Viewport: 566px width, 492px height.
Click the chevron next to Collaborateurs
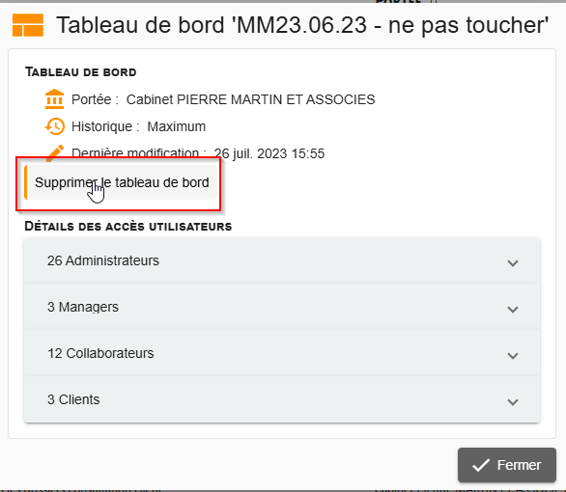tap(513, 356)
